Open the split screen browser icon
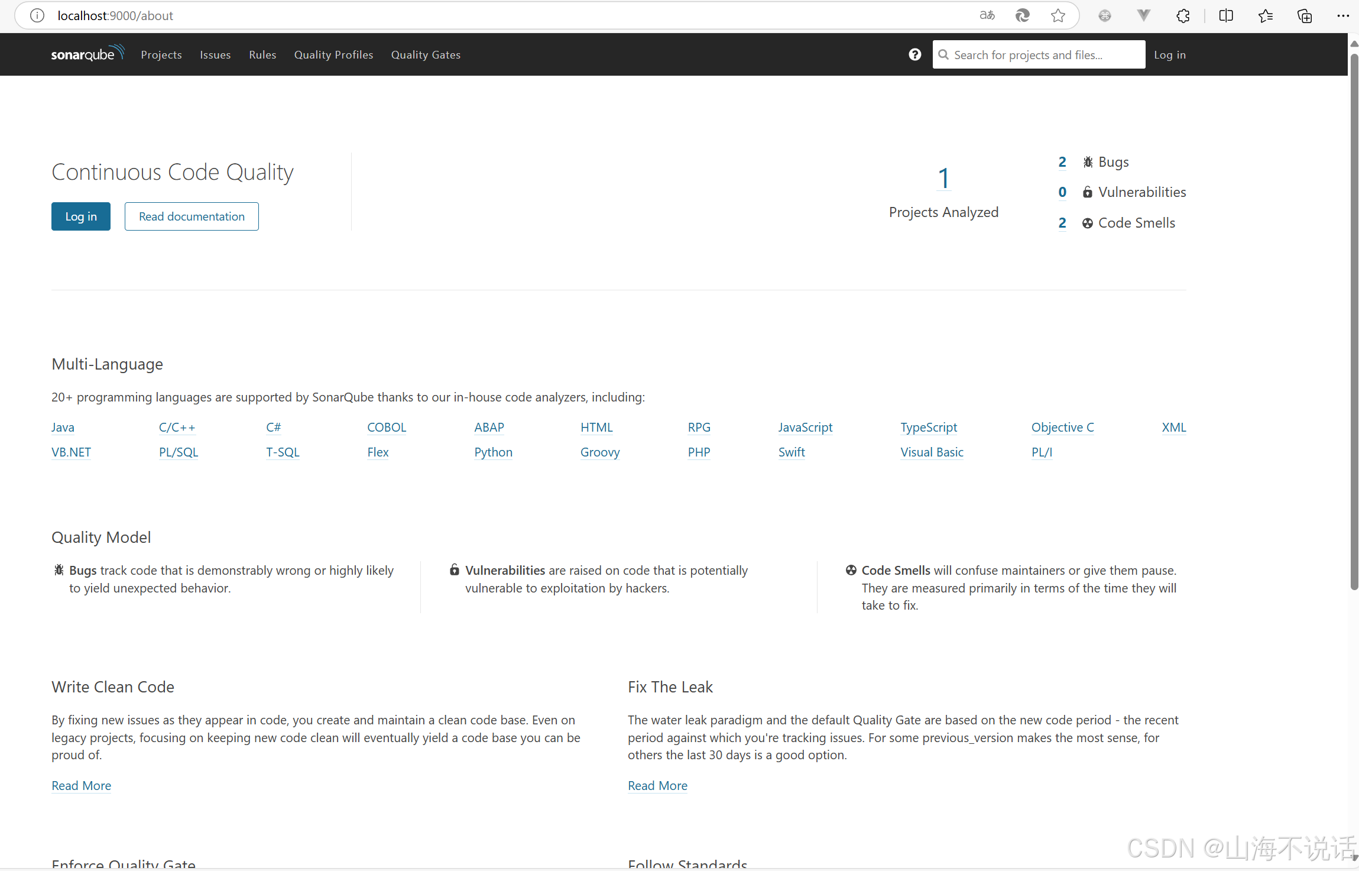Image resolution: width=1359 pixels, height=871 pixels. point(1225,15)
